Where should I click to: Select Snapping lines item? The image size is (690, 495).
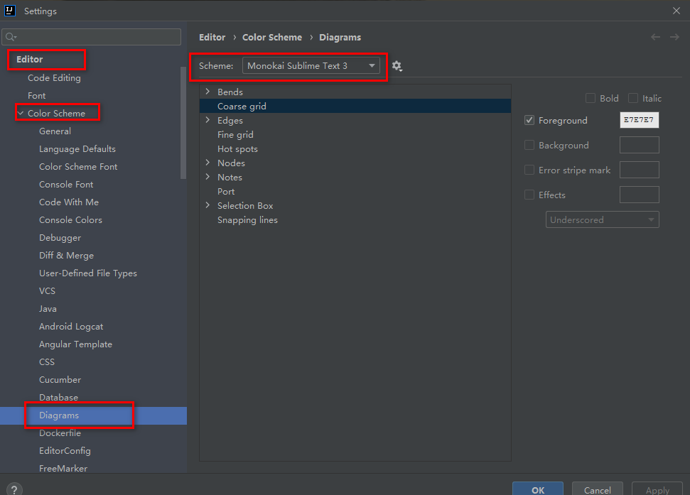click(247, 220)
